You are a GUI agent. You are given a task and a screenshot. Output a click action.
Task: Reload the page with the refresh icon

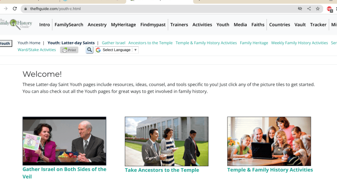[15, 9]
